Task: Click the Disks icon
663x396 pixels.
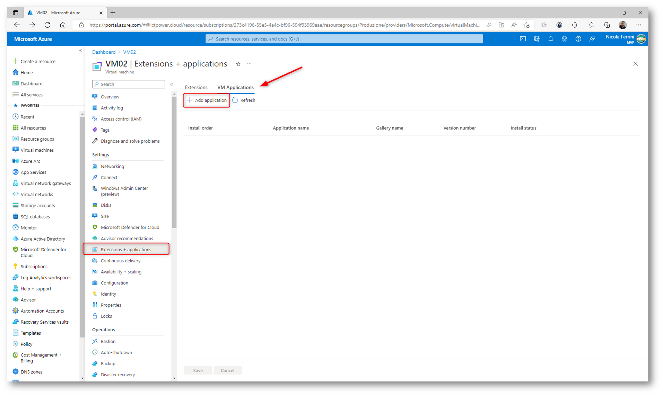Action: tap(95, 205)
